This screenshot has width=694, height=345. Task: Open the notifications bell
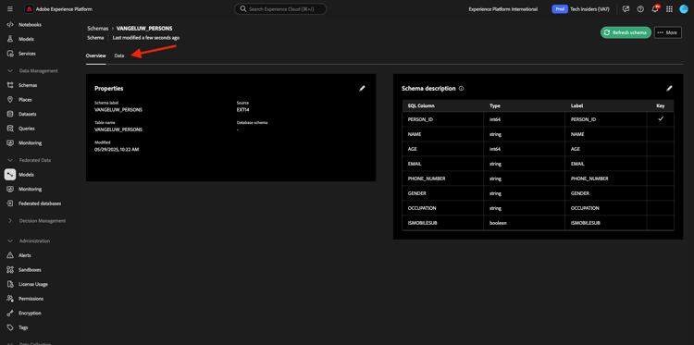(x=654, y=9)
